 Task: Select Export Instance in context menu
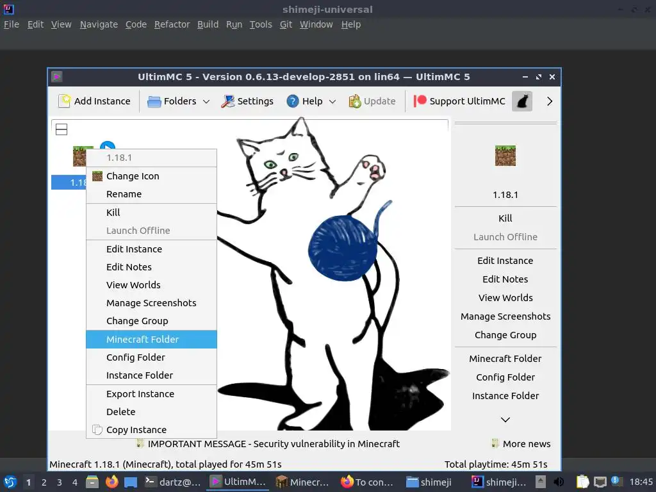[151, 394]
